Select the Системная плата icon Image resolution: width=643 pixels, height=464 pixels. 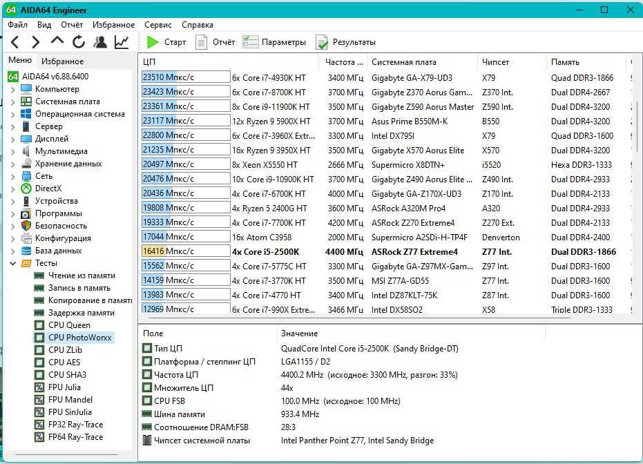pyautogui.click(x=26, y=101)
